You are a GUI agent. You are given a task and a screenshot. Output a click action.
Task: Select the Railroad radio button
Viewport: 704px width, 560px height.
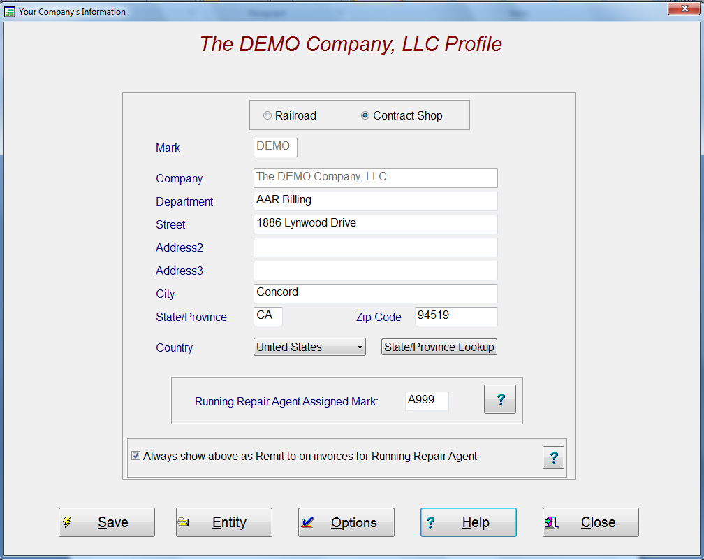click(267, 116)
